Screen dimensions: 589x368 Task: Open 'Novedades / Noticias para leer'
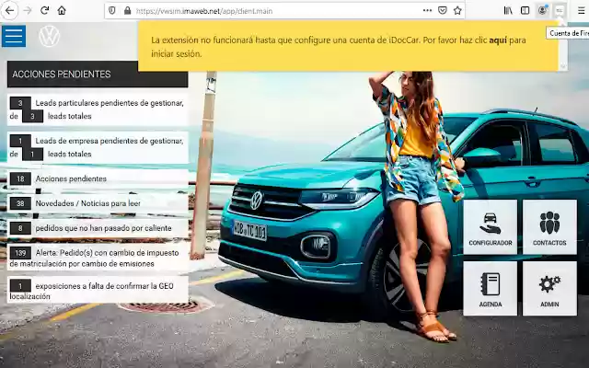[x=98, y=203]
